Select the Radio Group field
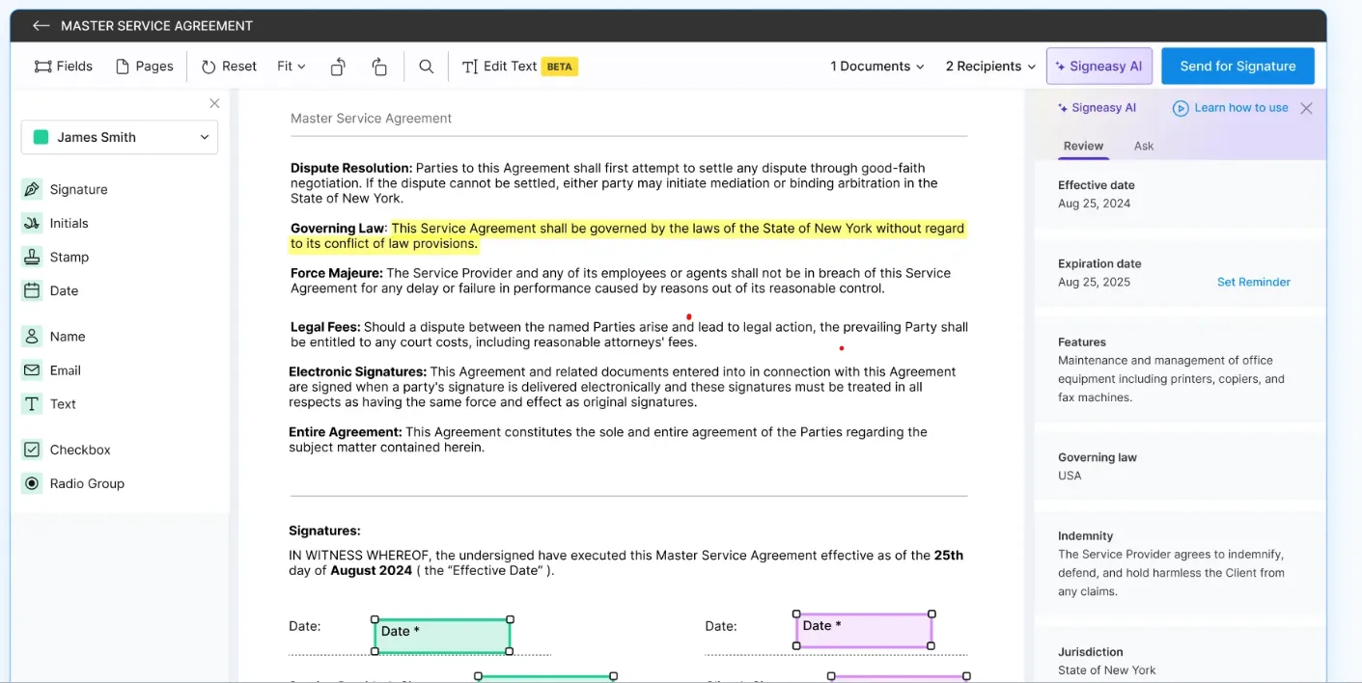This screenshot has width=1362, height=683. coord(73,483)
